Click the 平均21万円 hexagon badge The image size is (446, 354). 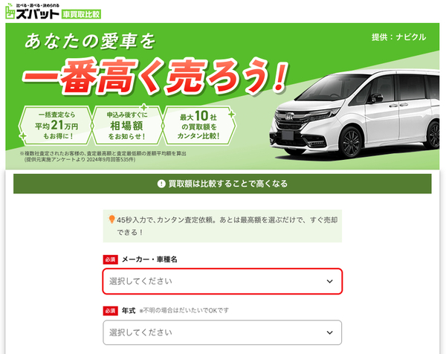pos(56,126)
